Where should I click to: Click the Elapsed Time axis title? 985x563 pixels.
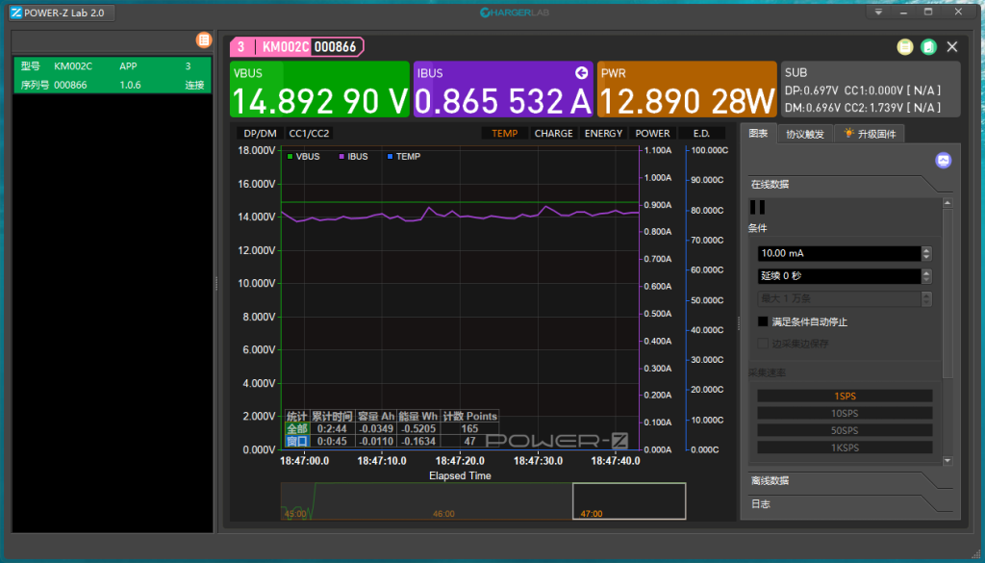(460, 475)
